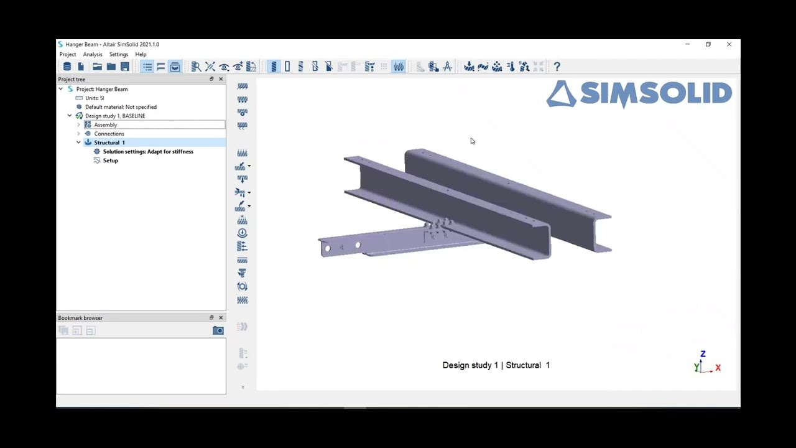Click the compass measure tool icon

click(447, 67)
